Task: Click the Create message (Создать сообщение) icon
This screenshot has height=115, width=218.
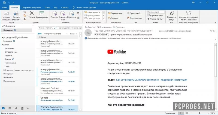Action: click(x=6, y=13)
